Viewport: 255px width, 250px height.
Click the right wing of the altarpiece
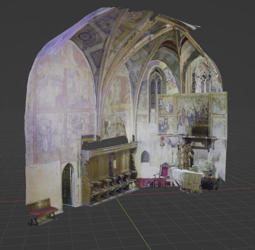(219, 114)
